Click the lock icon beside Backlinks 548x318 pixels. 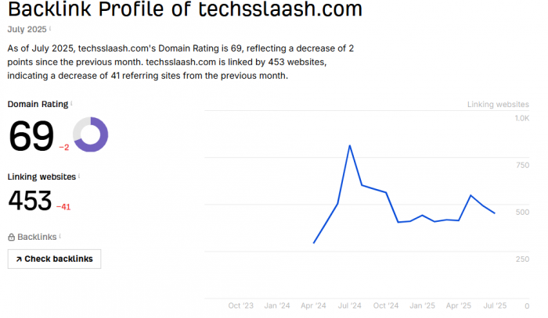(11, 237)
